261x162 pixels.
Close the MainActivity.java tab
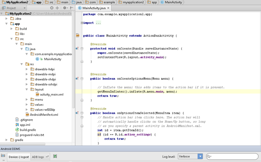(108, 8)
